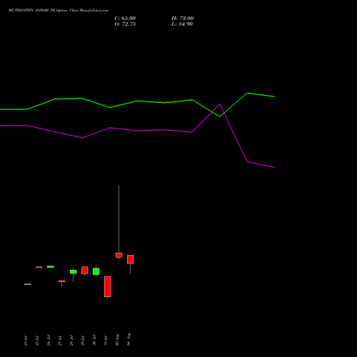The width and height of the screenshot is (357, 357).
Task: Click the close value C: 65.00
Action: (x=125, y=18)
